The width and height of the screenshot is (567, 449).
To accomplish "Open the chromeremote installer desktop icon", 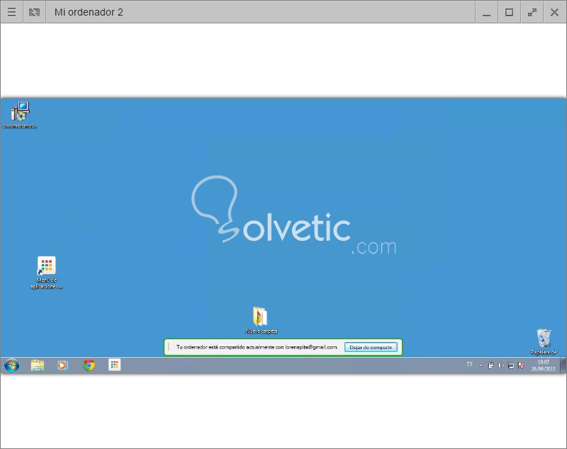I will pos(20,115).
